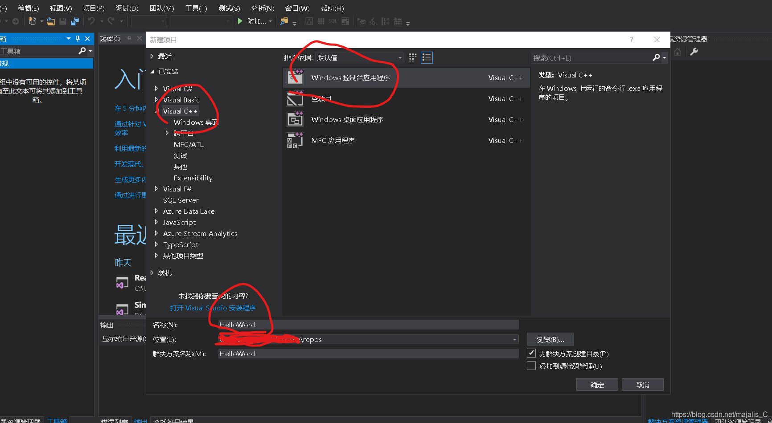This screenshot has height=423, width=772.
Task: Click the green Start/Attach play icon
Action: pyautogui.click(x=240, y=21)
